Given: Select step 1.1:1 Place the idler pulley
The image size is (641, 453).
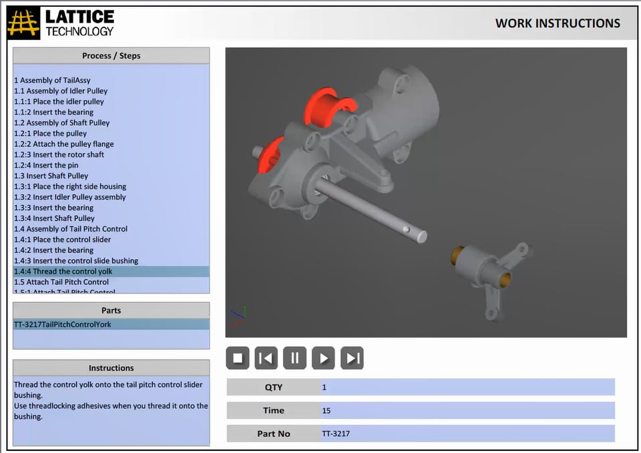Looking at the screenshot, I should pos(60,101).
